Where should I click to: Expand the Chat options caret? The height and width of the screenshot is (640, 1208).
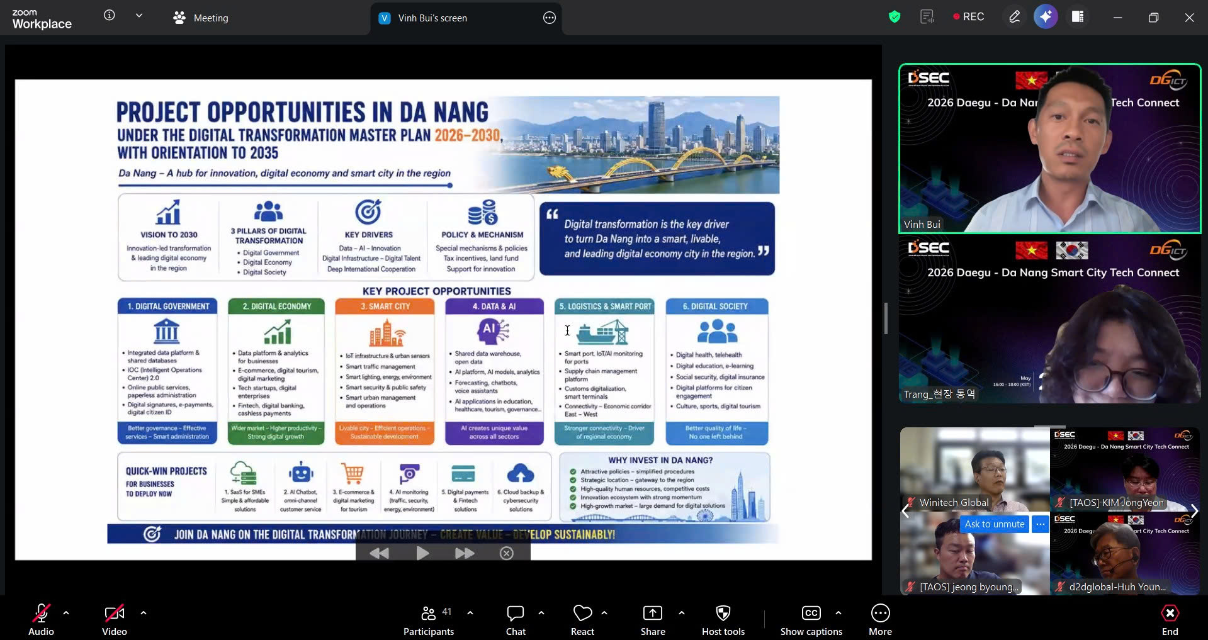[x=541, y=613]
